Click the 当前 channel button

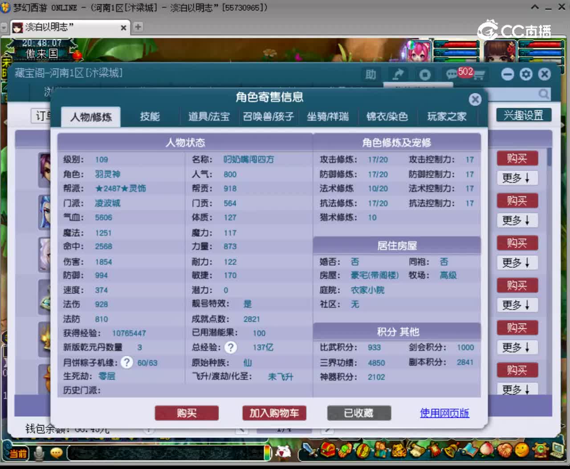[x=17, y=453]
